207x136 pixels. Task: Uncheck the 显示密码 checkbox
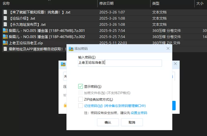[81, 86]
